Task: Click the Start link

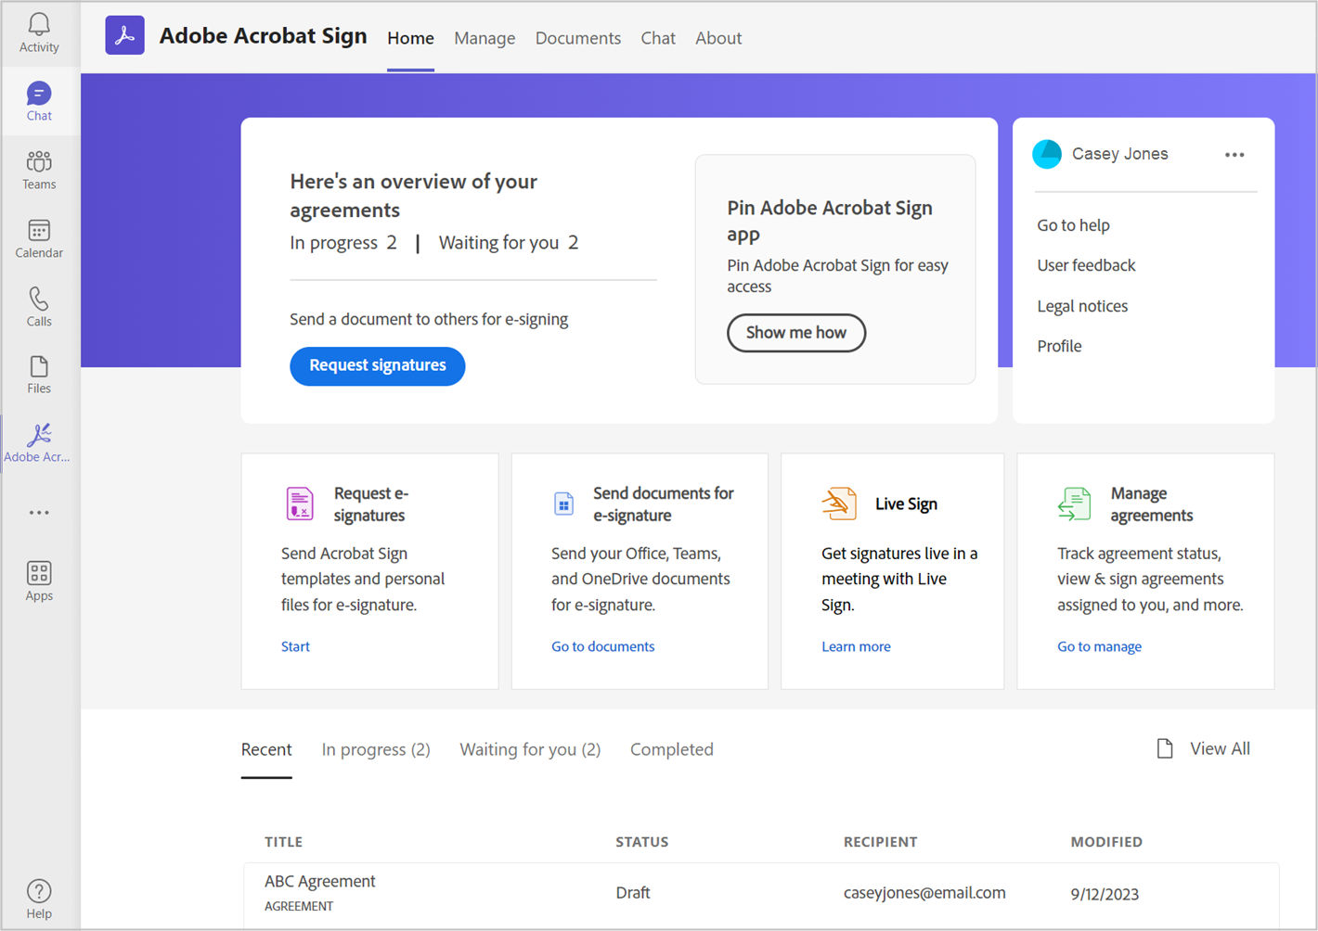Action: click(x=295, y=646)
